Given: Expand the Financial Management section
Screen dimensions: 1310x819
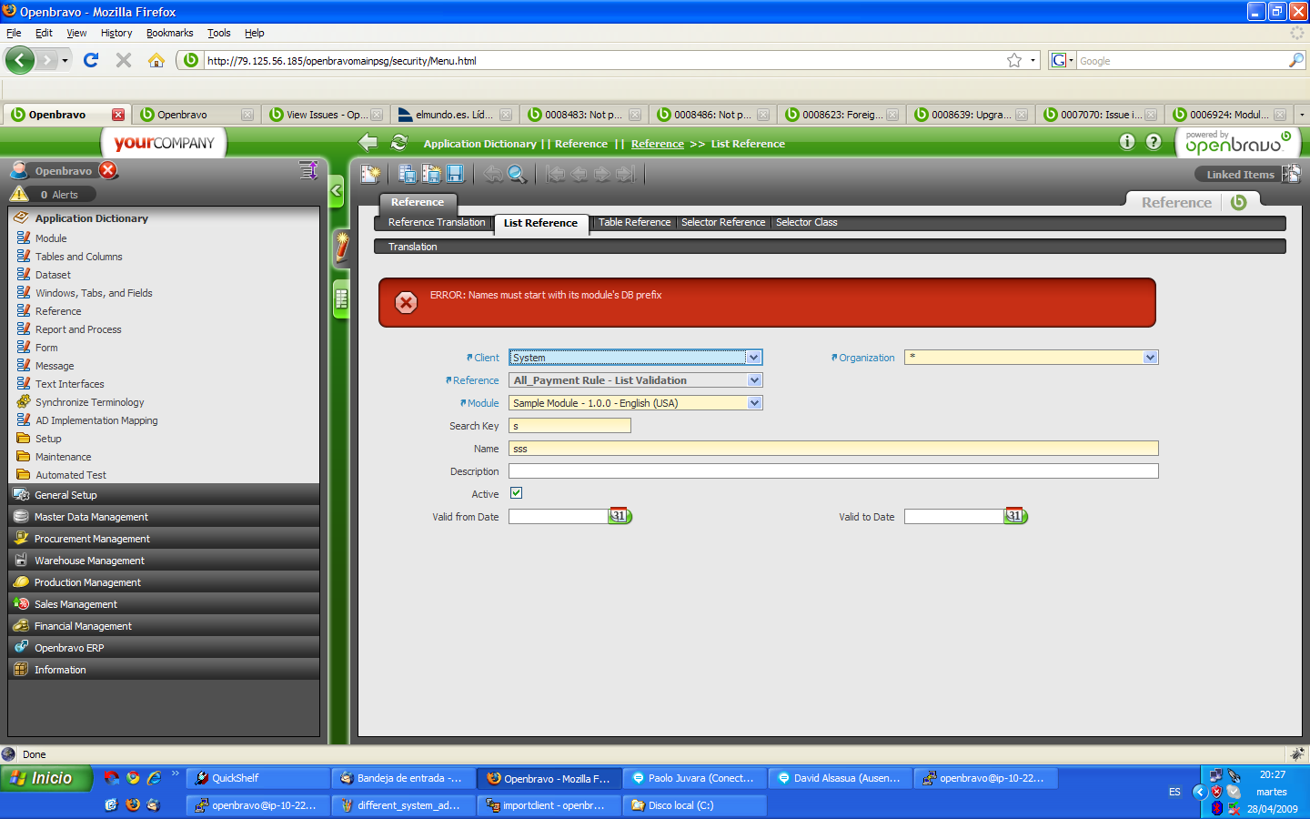Looking at the screenshot, I should pyautogui.click(x=164, y=626).
